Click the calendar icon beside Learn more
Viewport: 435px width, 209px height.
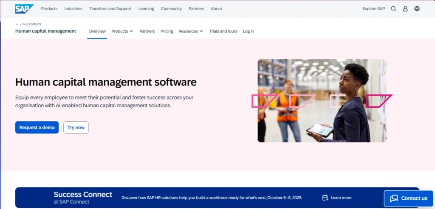[x=325, y=198]
